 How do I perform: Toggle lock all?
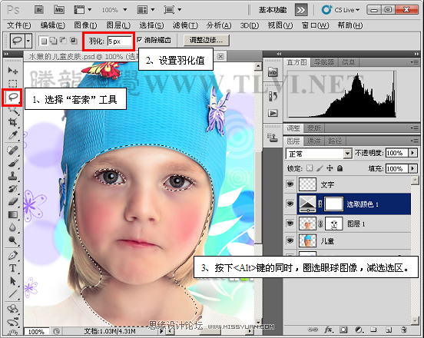click(x=340, y=168)
